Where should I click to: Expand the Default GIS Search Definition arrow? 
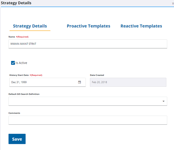[163, 101]
